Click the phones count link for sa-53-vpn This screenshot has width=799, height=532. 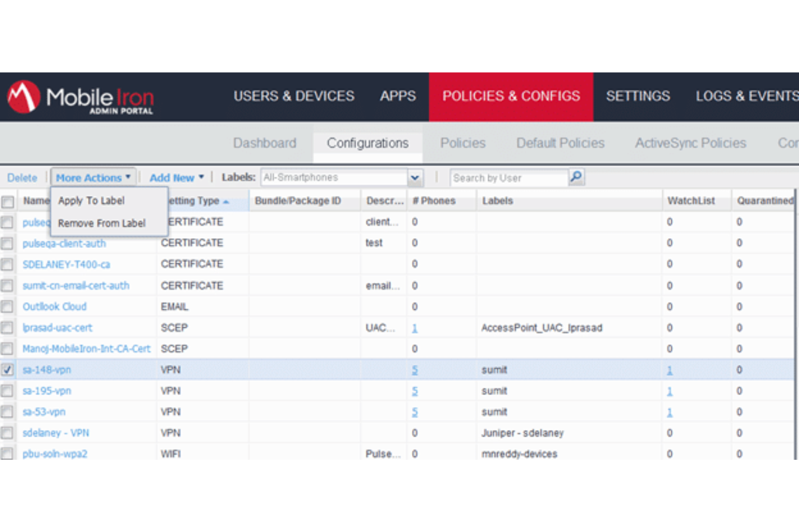(x=415, y=412)
